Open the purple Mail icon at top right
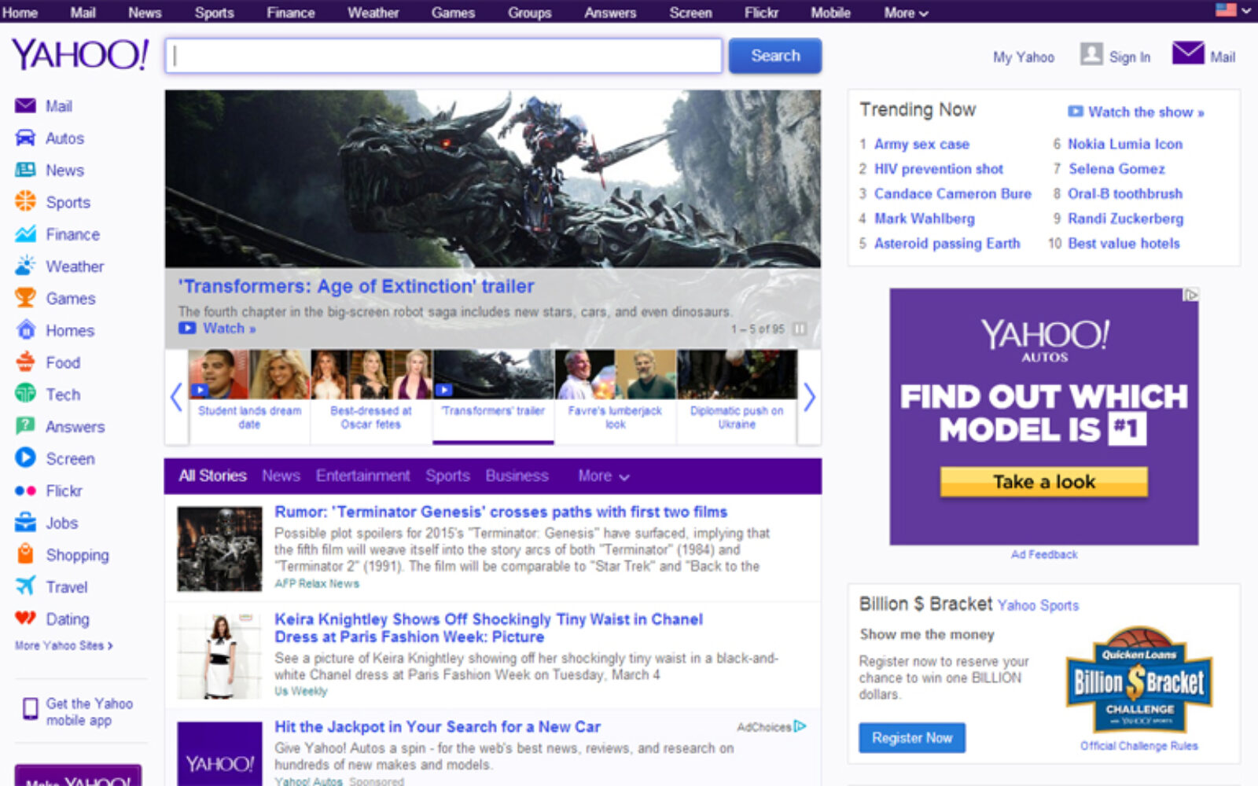Viewport: 1258px width, 786px height. pos(1187,54)
